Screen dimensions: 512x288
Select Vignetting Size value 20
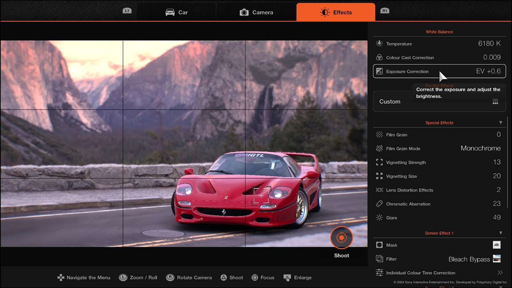(x=497, y=176)
